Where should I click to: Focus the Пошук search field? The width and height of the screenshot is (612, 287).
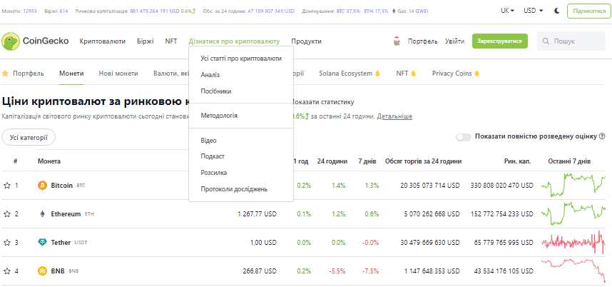tap(573, 41)
